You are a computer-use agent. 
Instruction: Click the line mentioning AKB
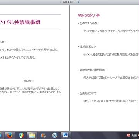(x=18, y=58)
